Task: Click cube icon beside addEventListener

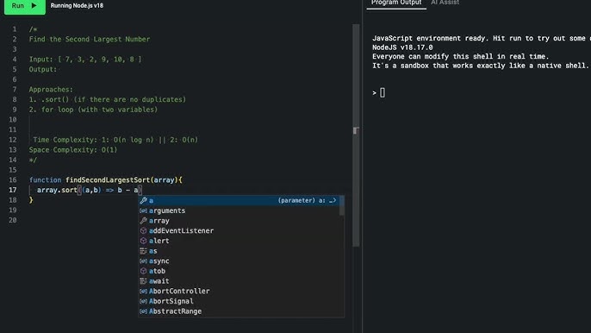Action: coord(143,230)
